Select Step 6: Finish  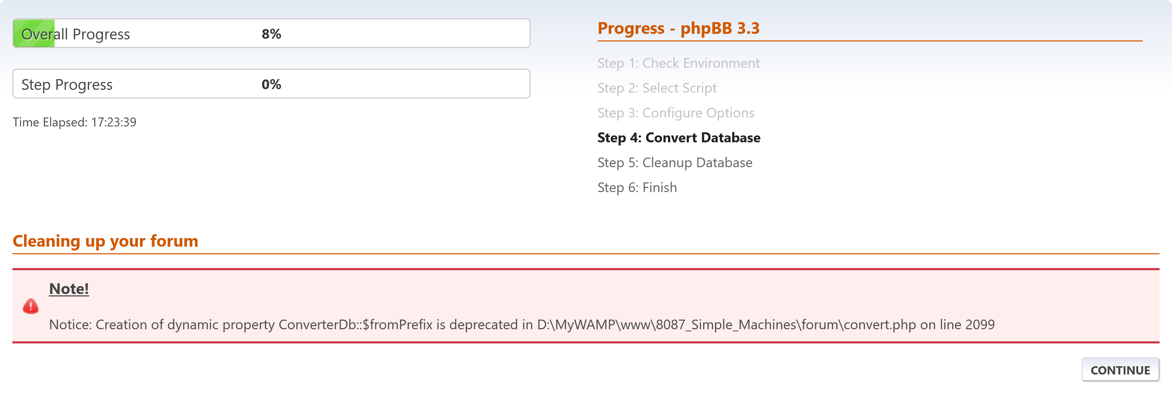[x=637, y=187]
